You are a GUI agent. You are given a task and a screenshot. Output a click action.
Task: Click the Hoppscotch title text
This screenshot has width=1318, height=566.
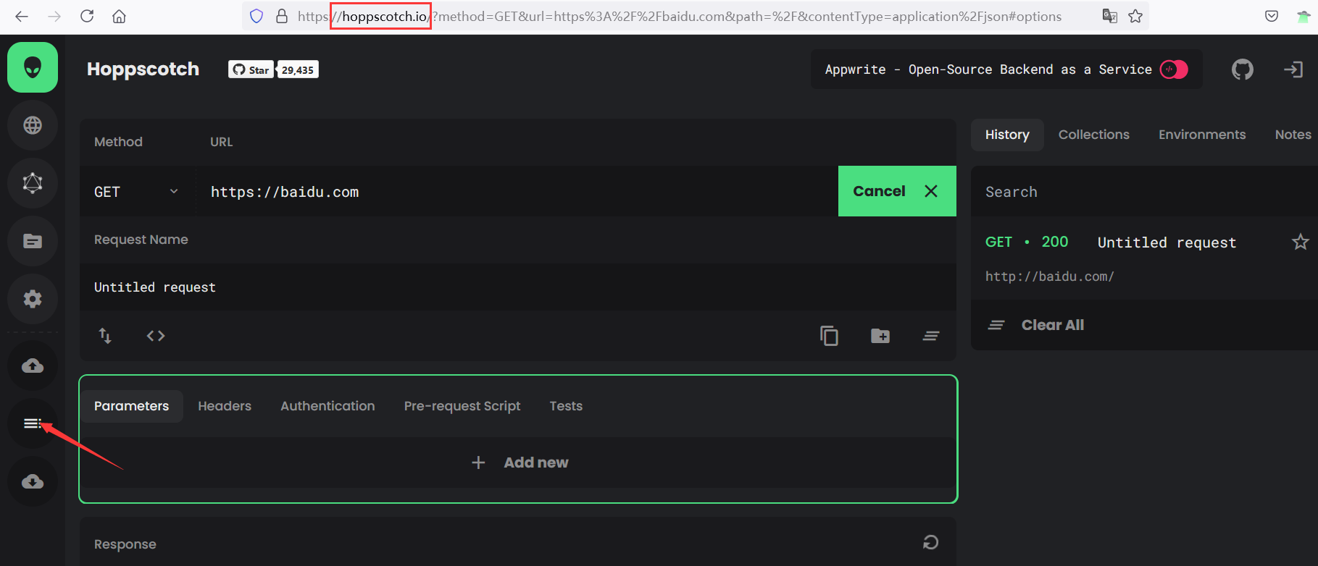[143, 69]
